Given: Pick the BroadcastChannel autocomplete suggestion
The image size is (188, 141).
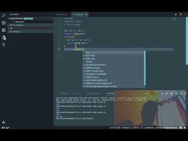Looking at the screenshot, I should pos(113,65).
